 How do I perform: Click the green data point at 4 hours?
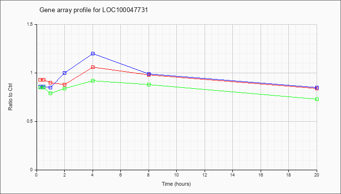click(93, 81)
